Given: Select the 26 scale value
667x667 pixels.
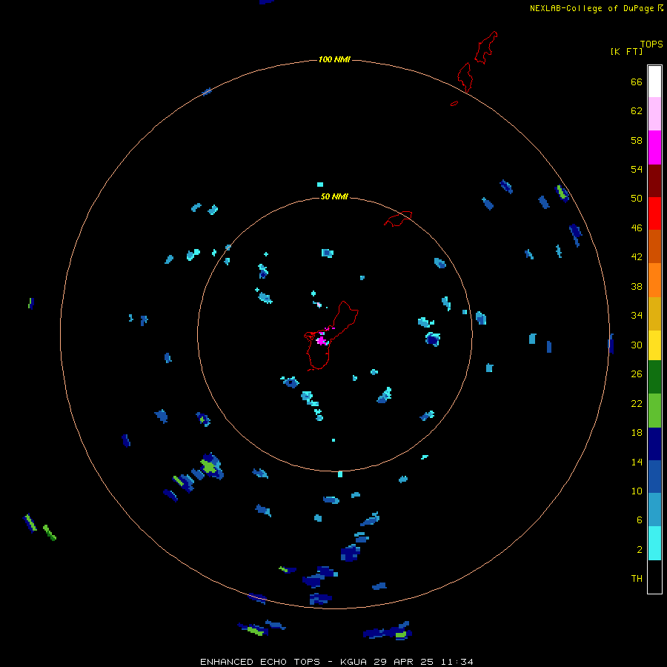Looking at the screenshot, I should (637, 374).
